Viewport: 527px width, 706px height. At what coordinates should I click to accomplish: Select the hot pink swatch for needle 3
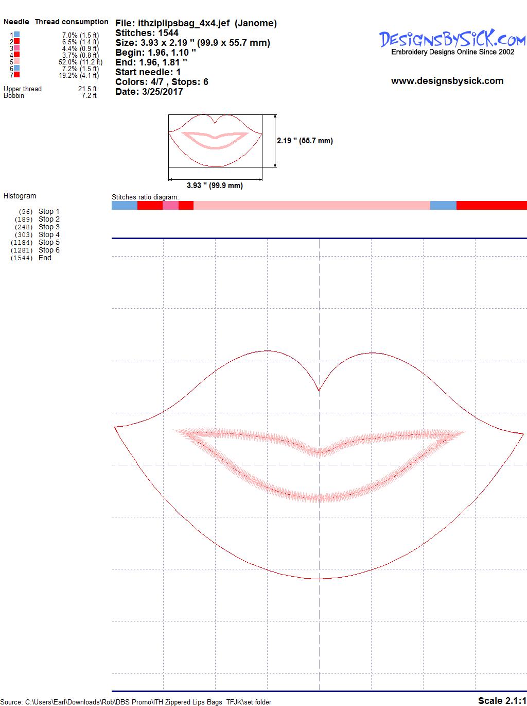click(x=17, y=48)
